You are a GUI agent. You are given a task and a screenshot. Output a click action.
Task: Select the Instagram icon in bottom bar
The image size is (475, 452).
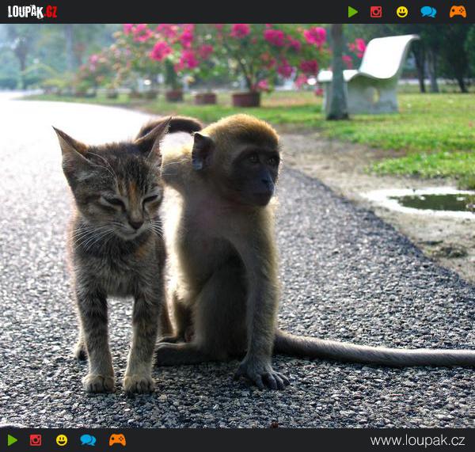(x=36, y=440)
